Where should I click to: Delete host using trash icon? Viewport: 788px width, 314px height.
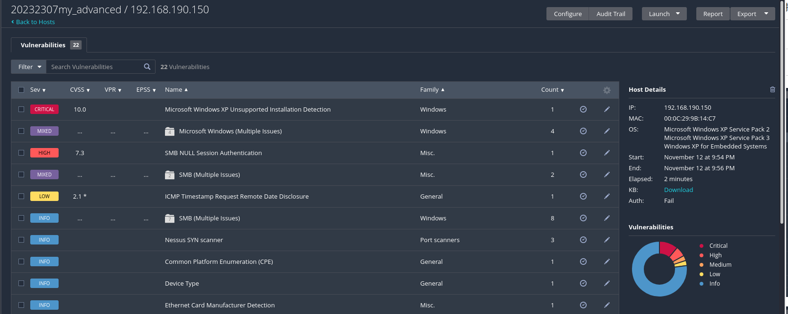point(772,89)
